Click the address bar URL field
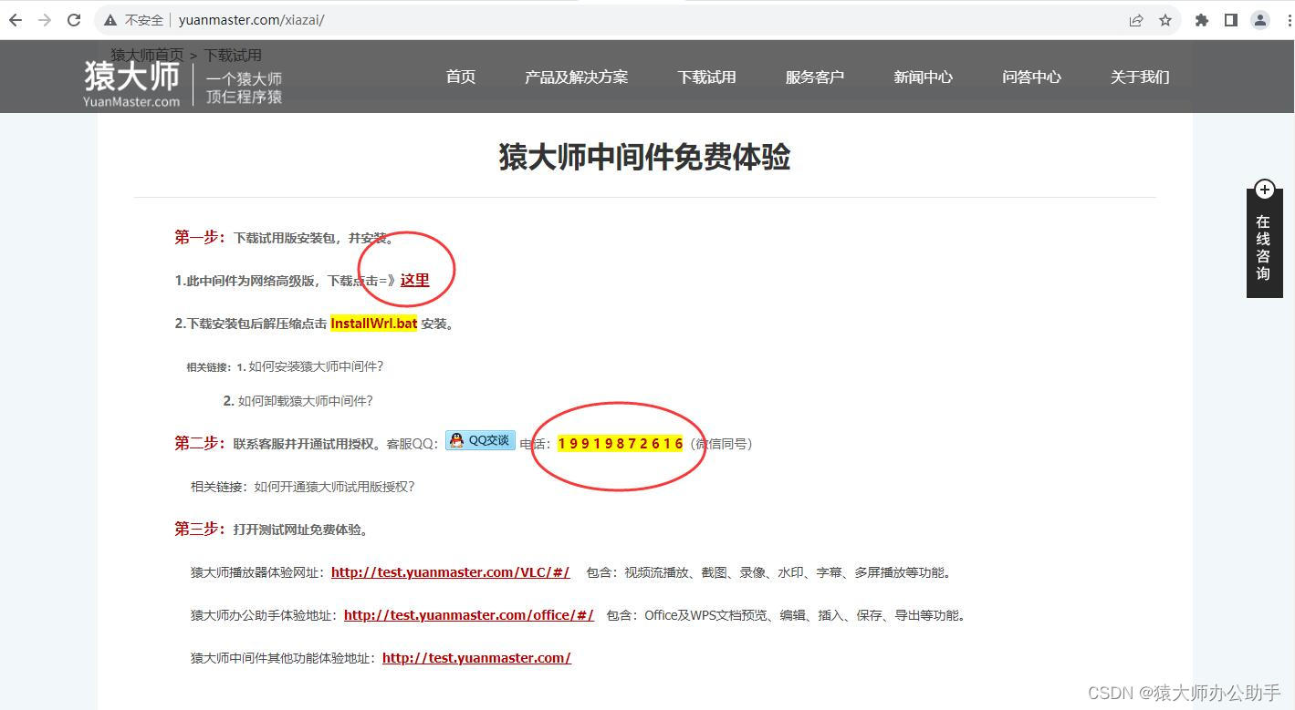Viewport: 1295px width, 710px height. click(x=639, y=20)
